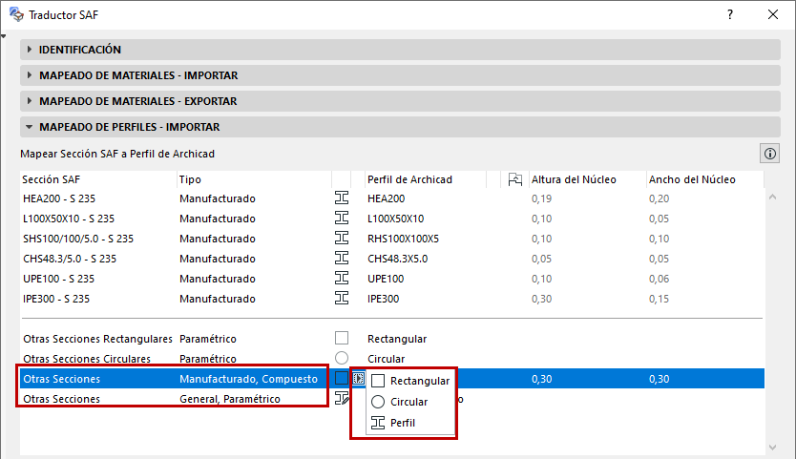Click the rectangle icon for Otras Secciones Rectangulares

click(x=342, y=338)
